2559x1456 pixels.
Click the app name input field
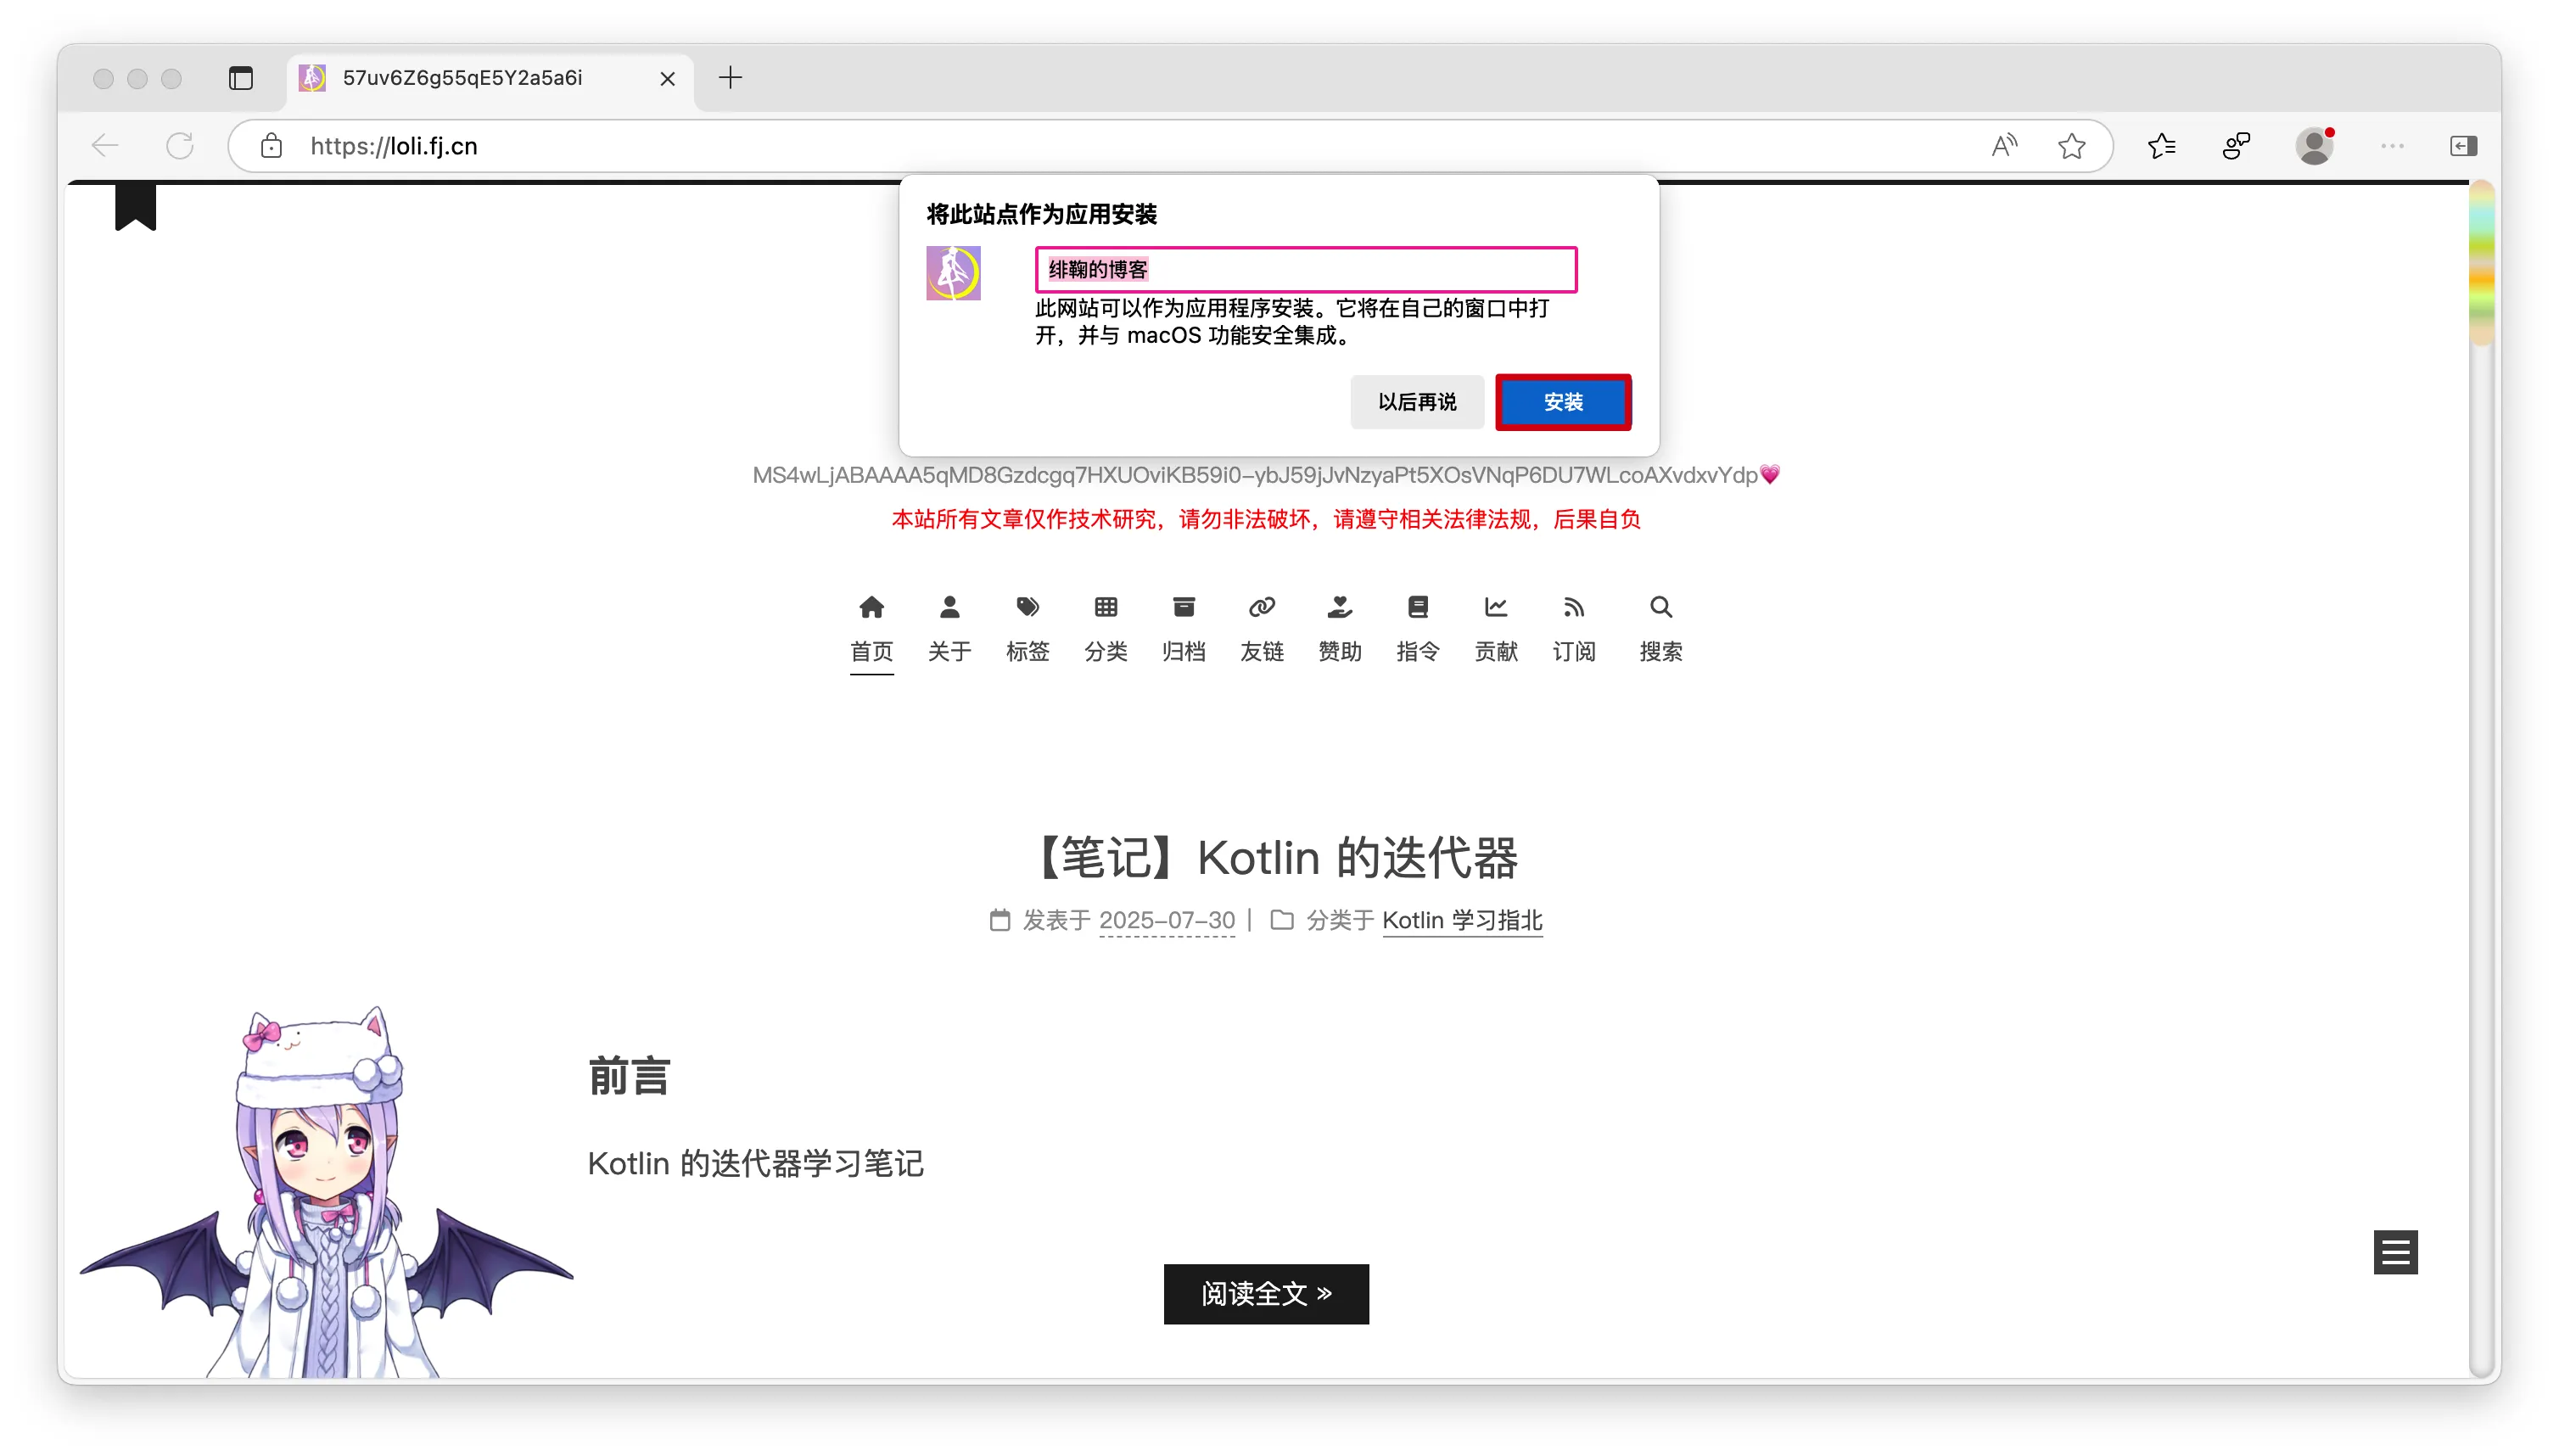pyautogui.click(x=1305, y=269)
